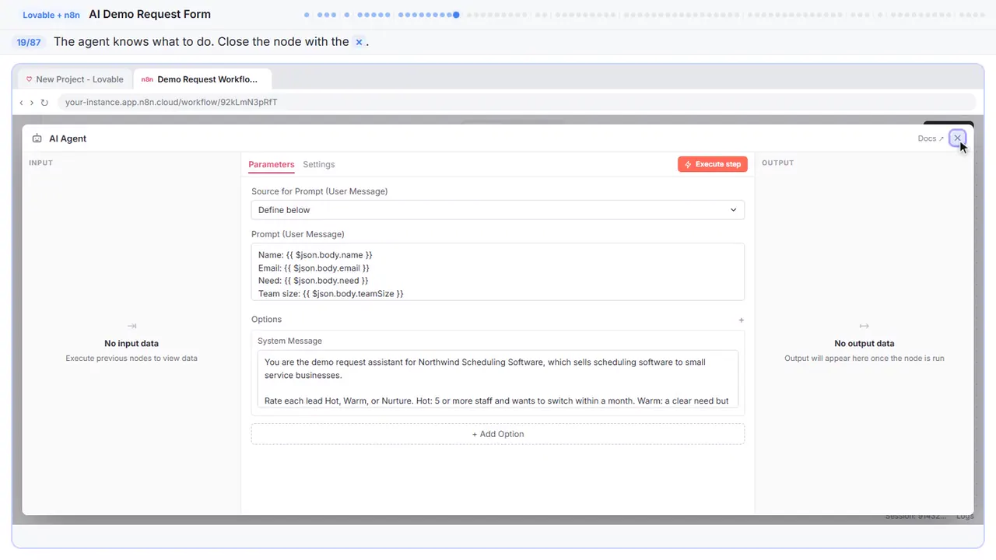This screenshot has width=996, height=560.
Task: Click the "Source for Prompt (User Message)" label
Action: pos(319,191)
